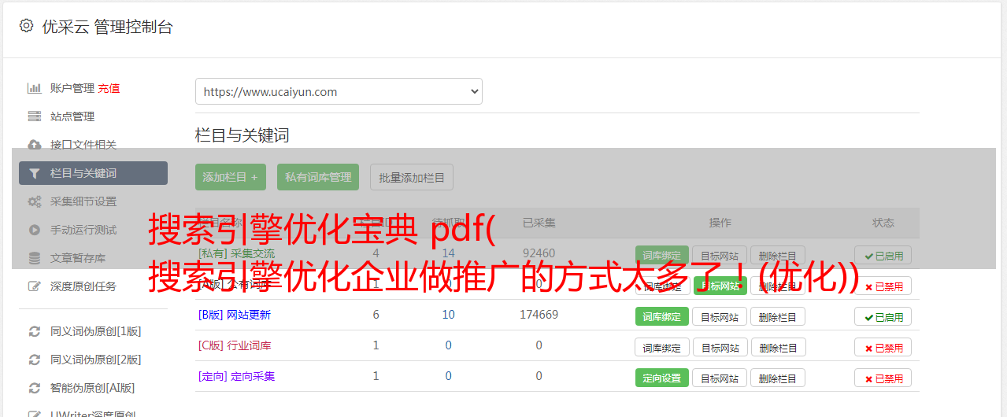The width and height of the screenshot is (1007, 417).
Task: Click the 操作 column header
Action: [720, 223]
